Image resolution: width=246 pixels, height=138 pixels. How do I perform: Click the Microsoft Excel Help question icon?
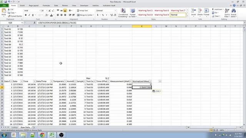[234, 5]
